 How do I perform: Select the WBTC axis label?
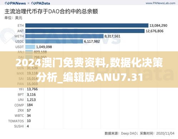(x=19, y=115)
